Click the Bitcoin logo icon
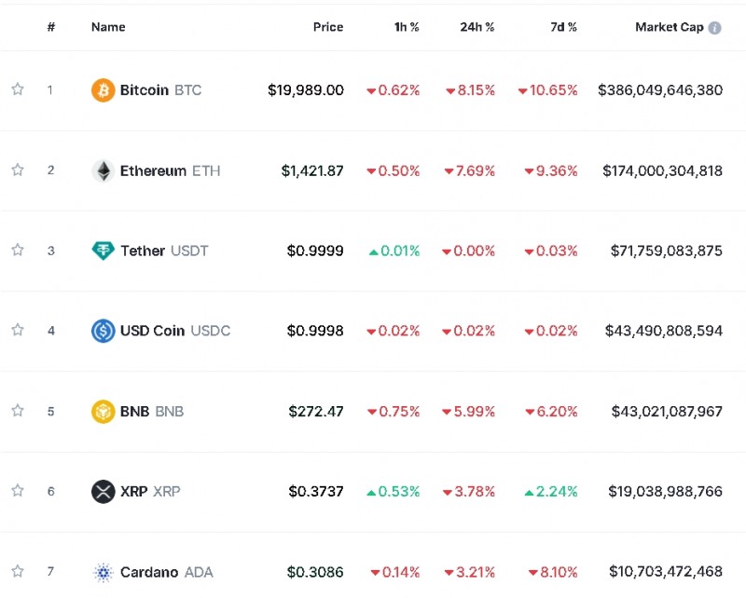Image resolution: width=746 pixels, height=598 pixels. click(103, 90)
